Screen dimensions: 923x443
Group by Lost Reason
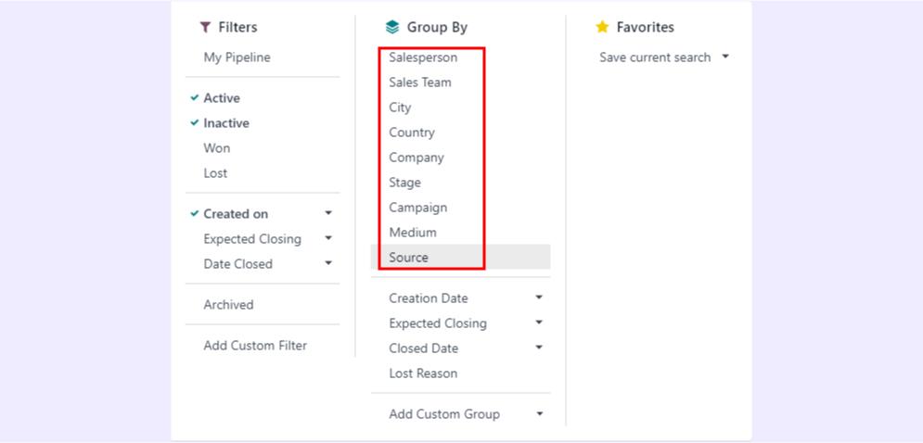coord(423,373)
